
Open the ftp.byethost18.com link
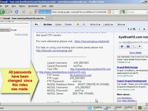coord(81,75)
